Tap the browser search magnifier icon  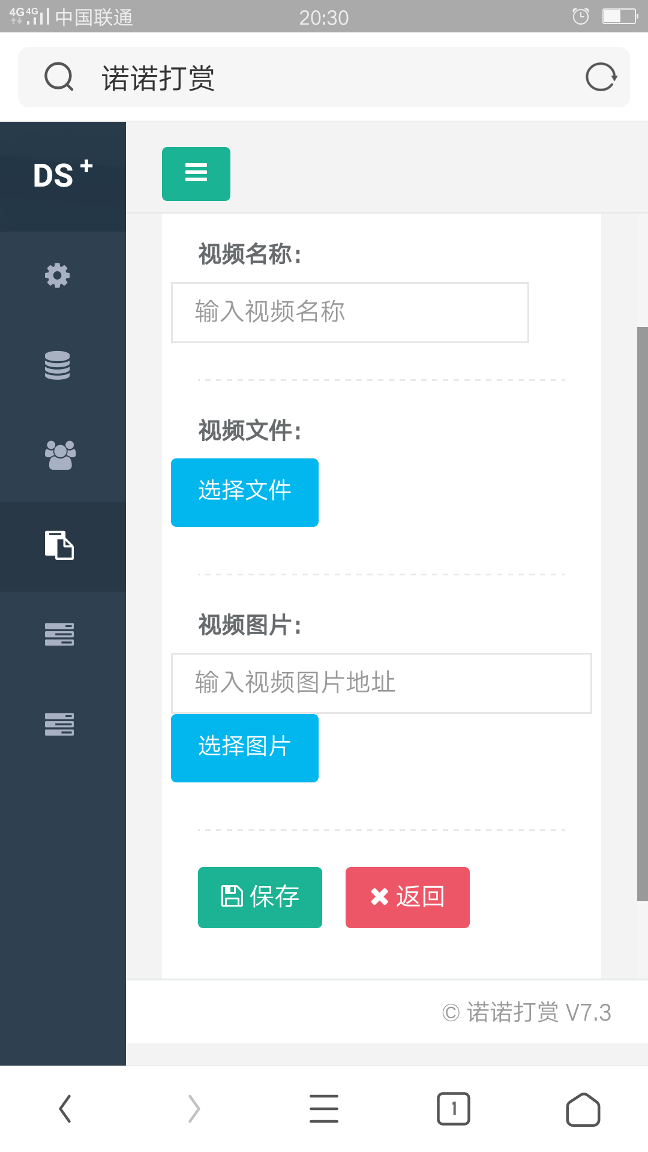click(x=59, y=77)
